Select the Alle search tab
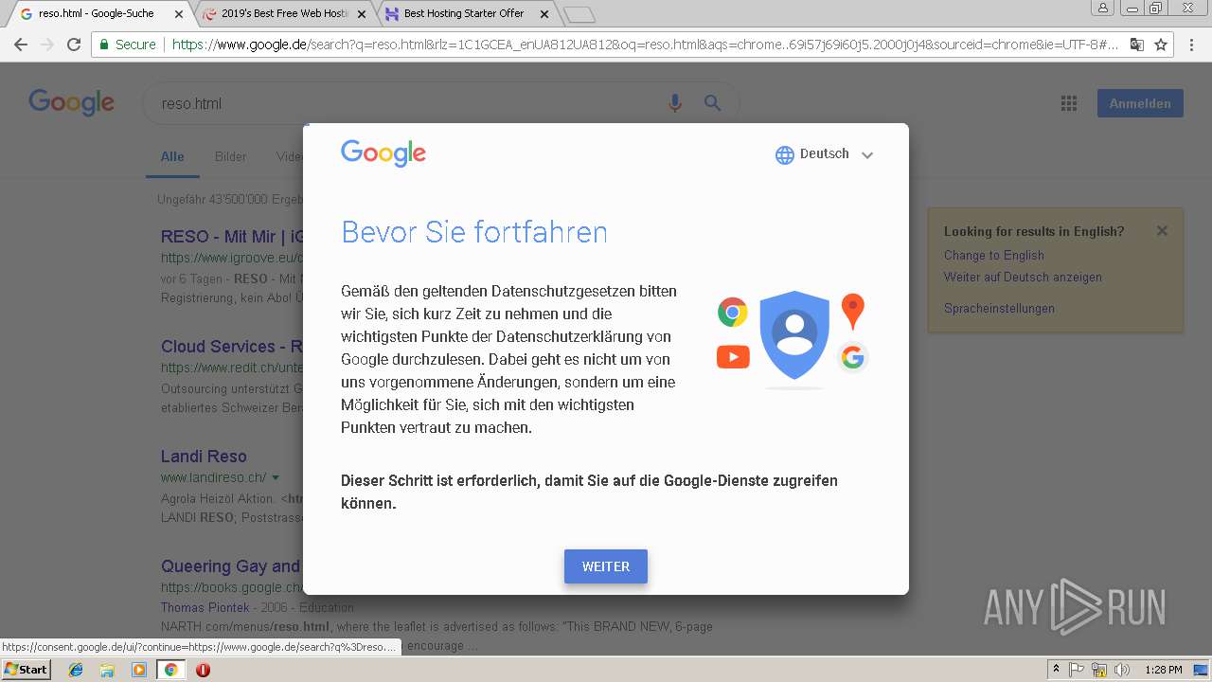This screenshot has height=682, width=1212. (172, 157)
